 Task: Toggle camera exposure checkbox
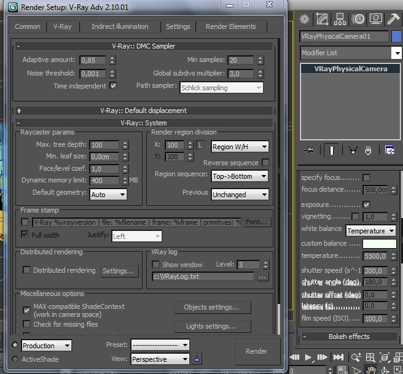(366, 205)
